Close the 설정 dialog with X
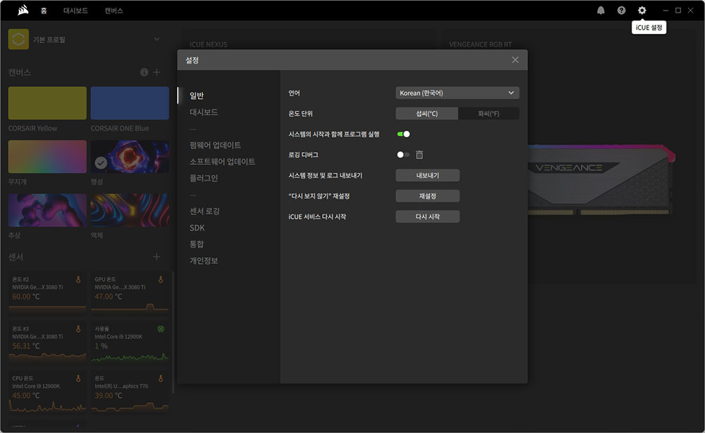The image size is (705, 433). point(515,60)
